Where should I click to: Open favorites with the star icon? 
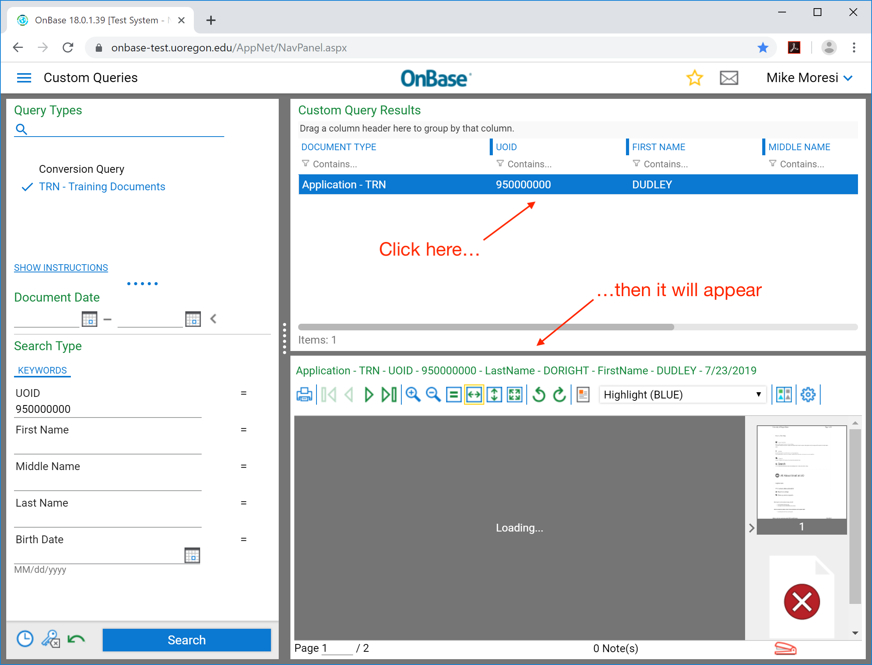pyautogui.click(x=694, y=77)
